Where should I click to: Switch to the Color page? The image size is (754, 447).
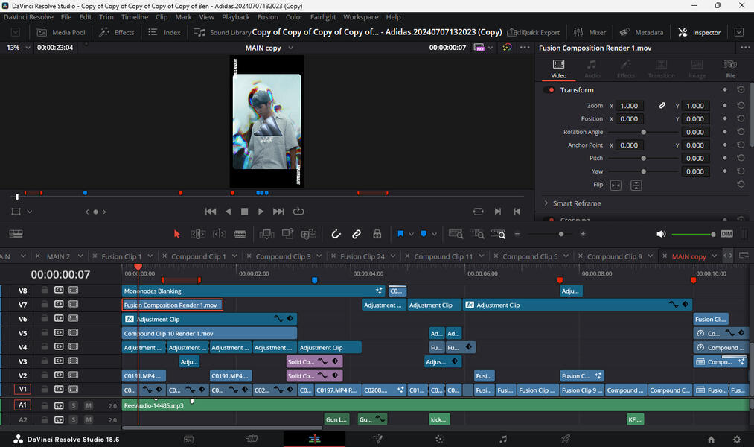(x=439, y=439)
